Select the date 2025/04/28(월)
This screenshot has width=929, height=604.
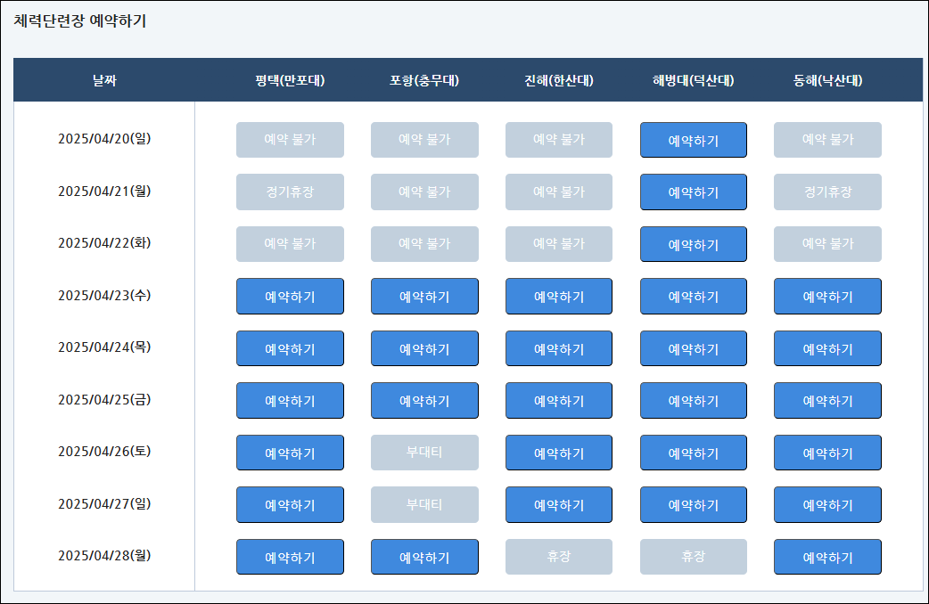tap(104, 555)
